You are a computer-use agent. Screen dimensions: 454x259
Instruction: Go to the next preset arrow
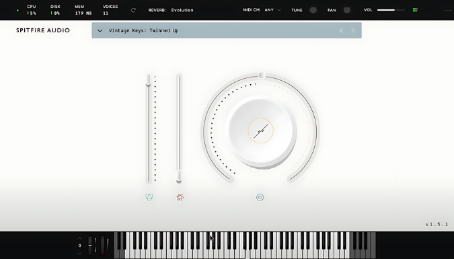coord(352,30)
